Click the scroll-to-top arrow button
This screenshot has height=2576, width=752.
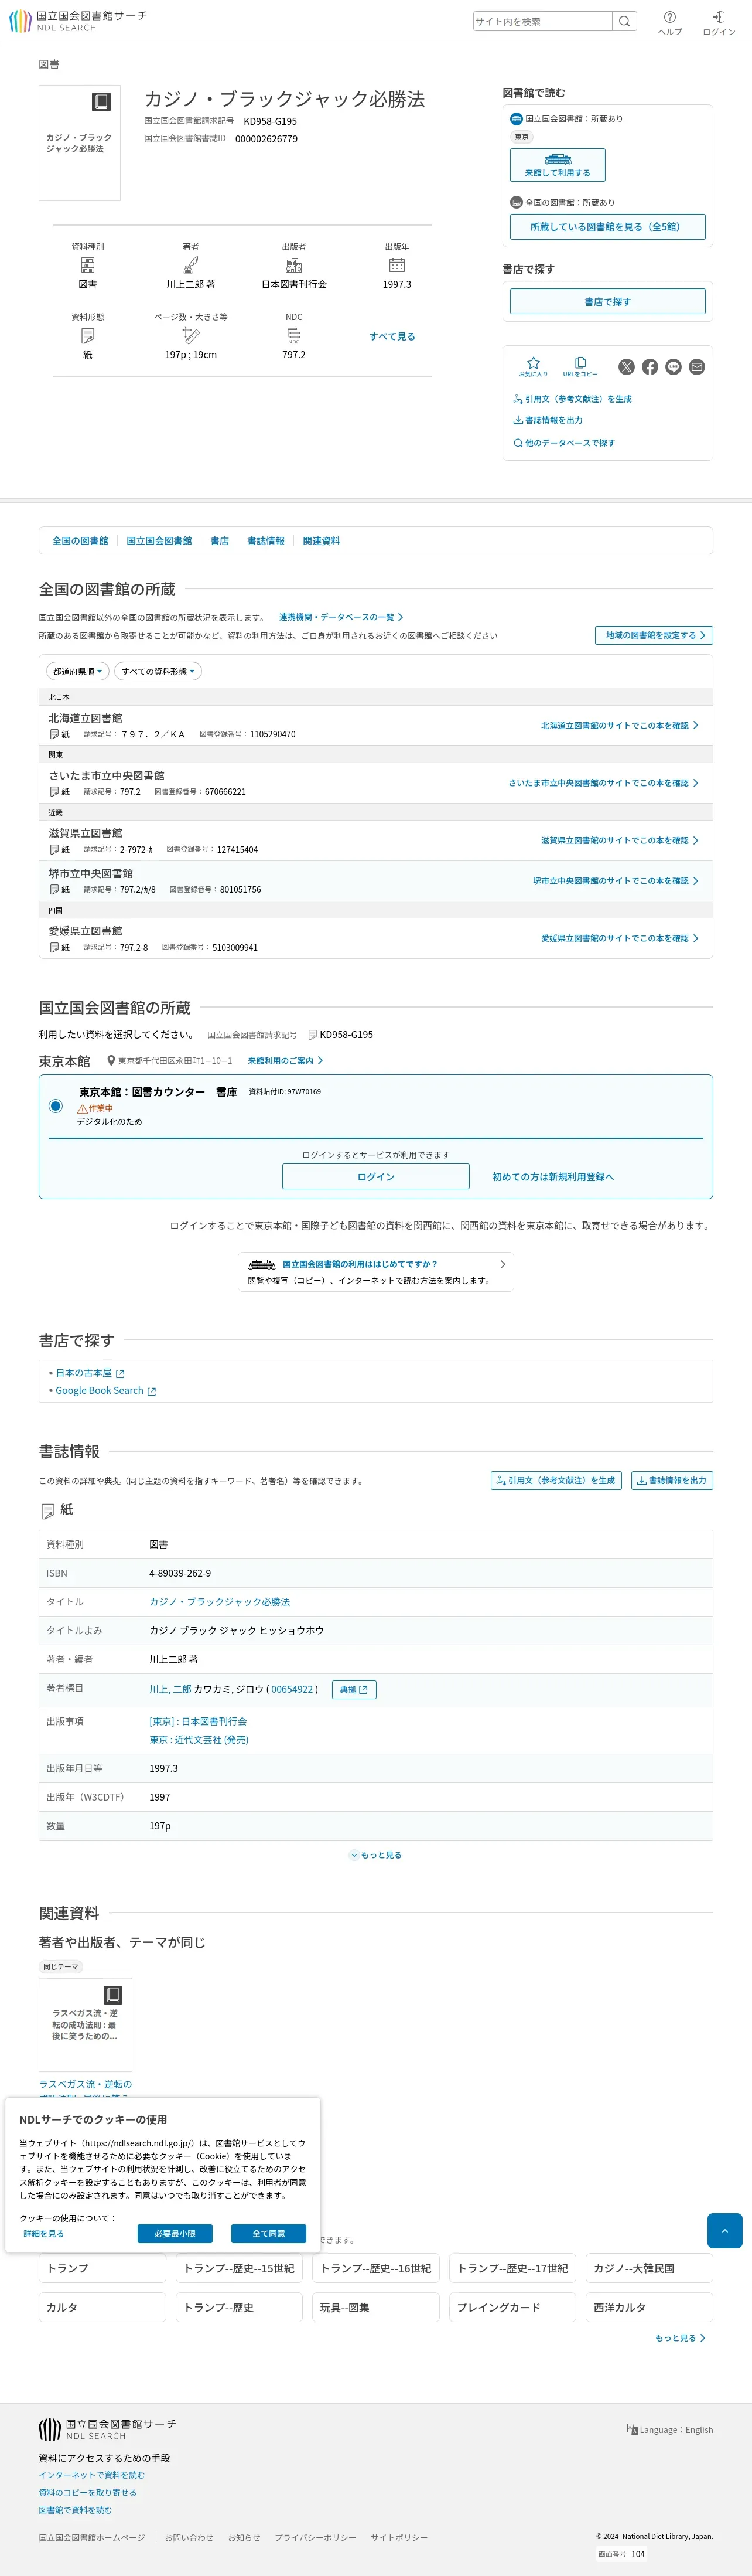click(x=724, y=2230)
